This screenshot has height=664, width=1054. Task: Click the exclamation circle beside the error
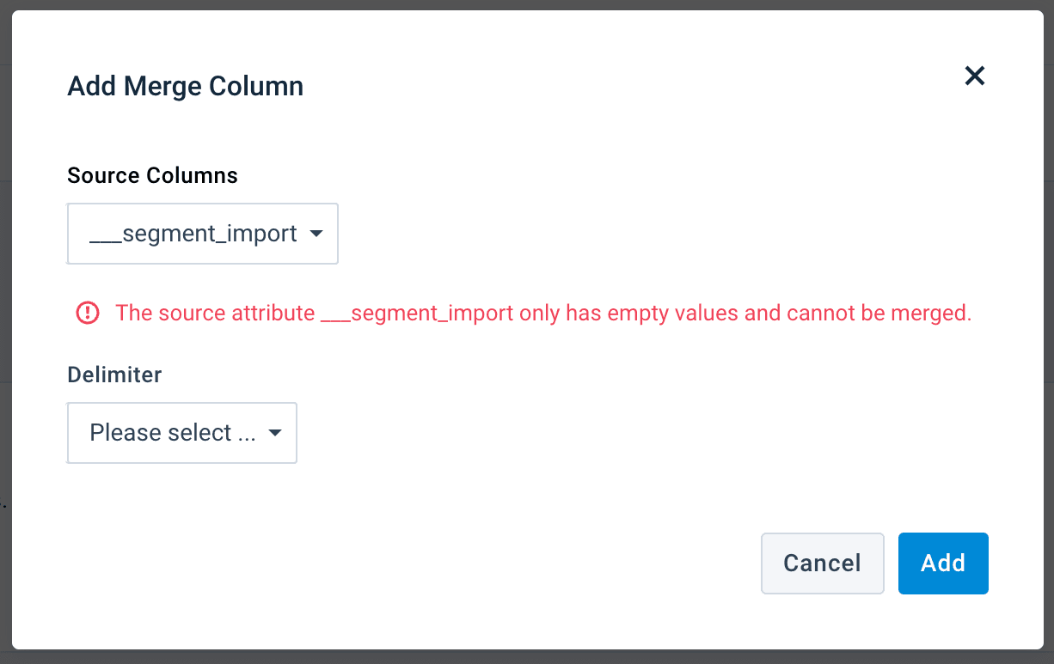pyautogui.click(x=88, y=313)
